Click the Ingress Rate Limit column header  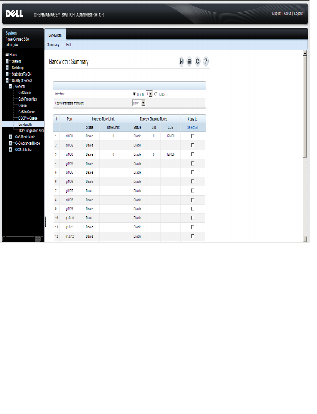click(103, 119)
